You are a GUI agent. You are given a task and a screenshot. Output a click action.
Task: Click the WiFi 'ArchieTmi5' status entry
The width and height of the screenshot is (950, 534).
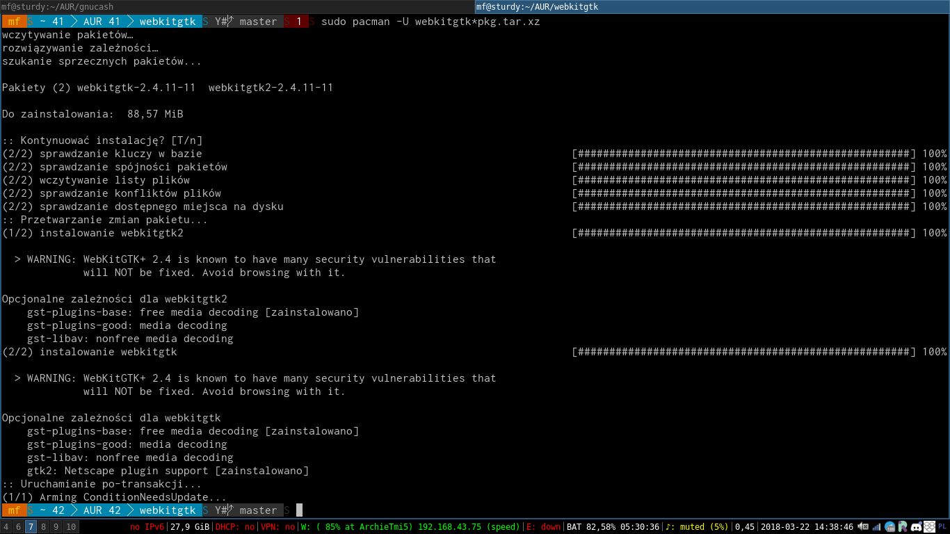[x=410, y=527]
